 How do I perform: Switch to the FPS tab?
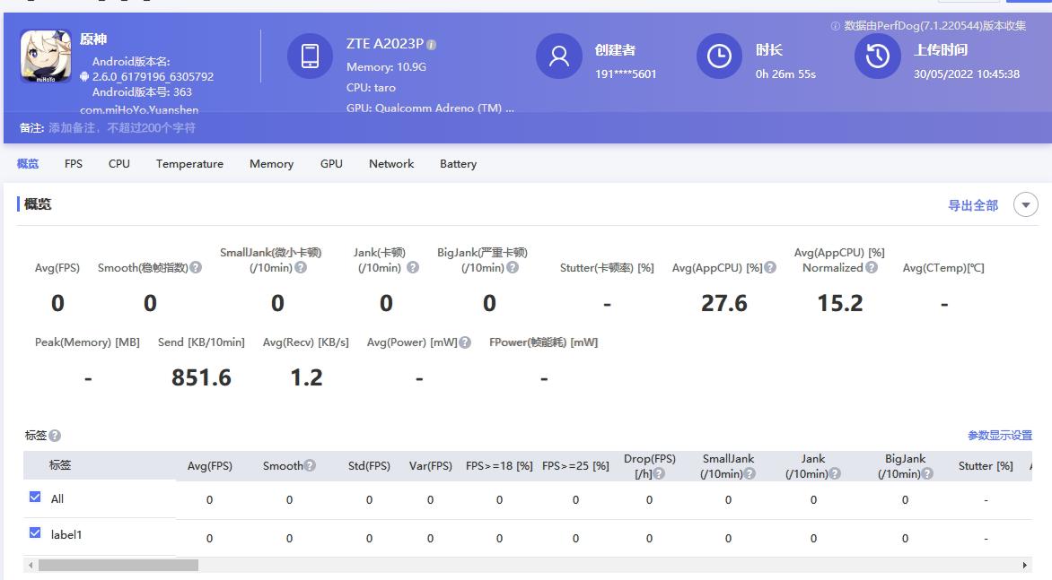(74, 164)
